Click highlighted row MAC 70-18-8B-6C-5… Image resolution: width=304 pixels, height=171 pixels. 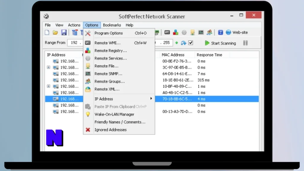click(x=152, y=99)
